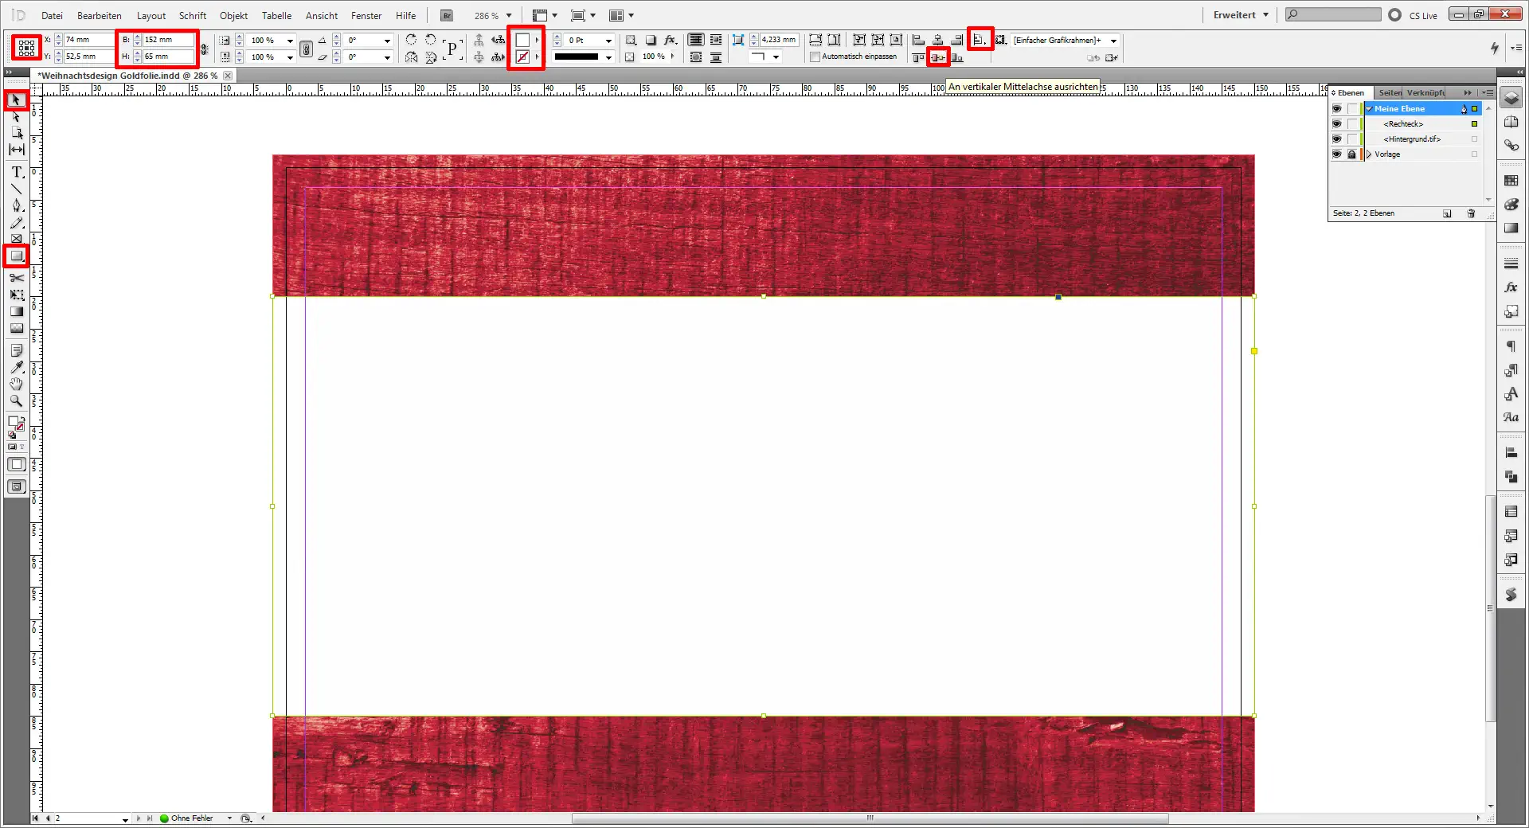Select the Hand tool
The height and width of the screenshot is (828, 1529).
[x=16, y=385]
